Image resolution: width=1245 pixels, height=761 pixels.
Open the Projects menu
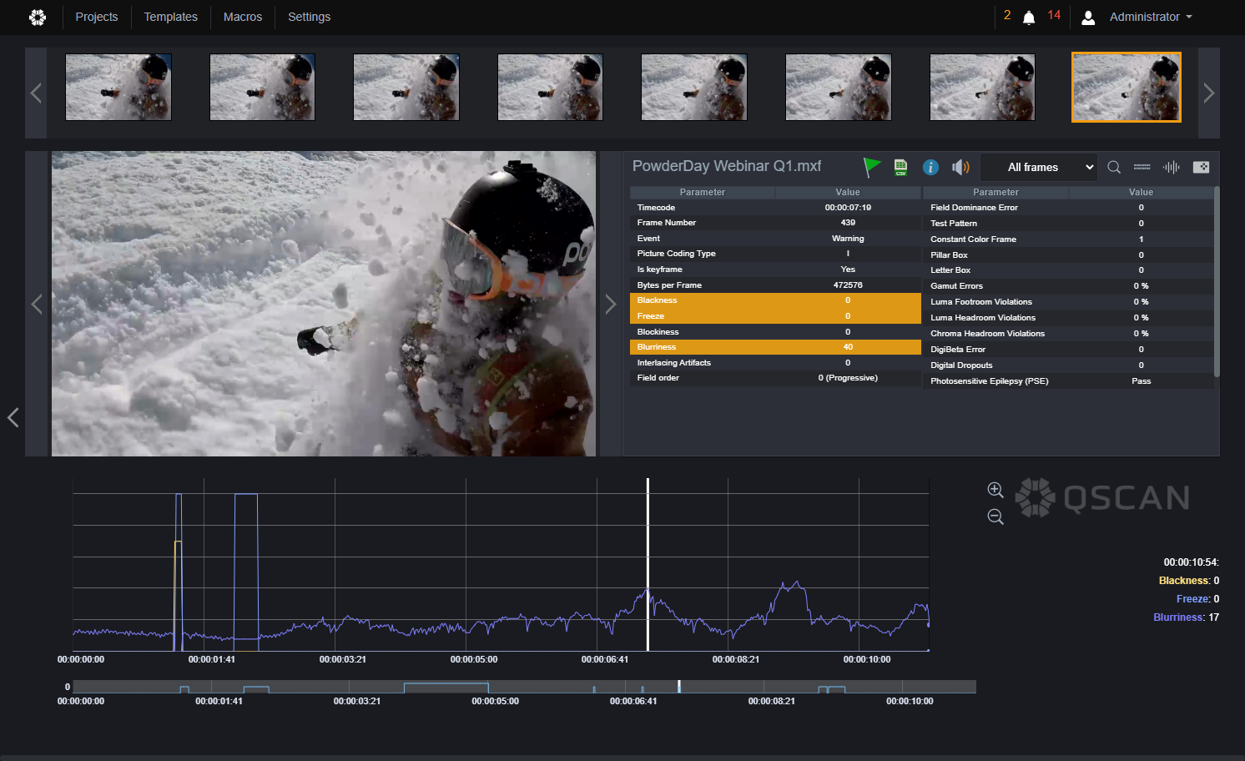point(97,17)
